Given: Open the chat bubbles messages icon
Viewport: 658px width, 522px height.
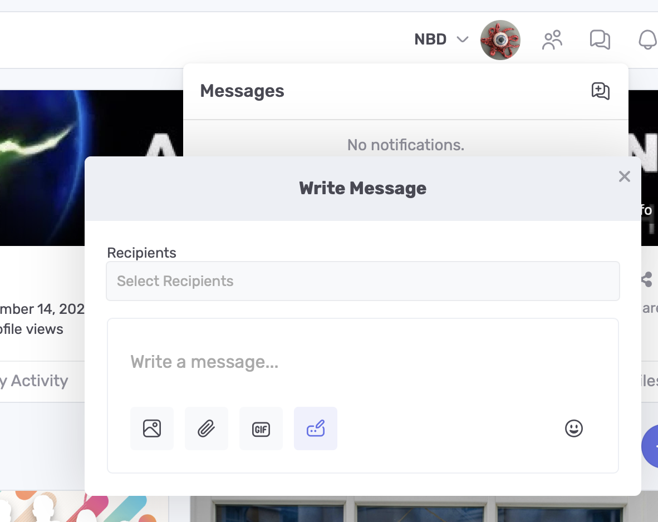Looking at the screenshot, I should [600, 40].
